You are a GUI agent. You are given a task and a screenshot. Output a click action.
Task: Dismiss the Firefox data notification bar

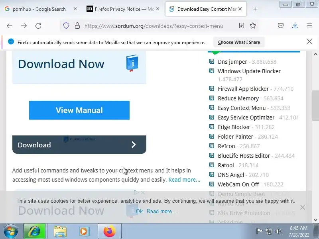309,41
